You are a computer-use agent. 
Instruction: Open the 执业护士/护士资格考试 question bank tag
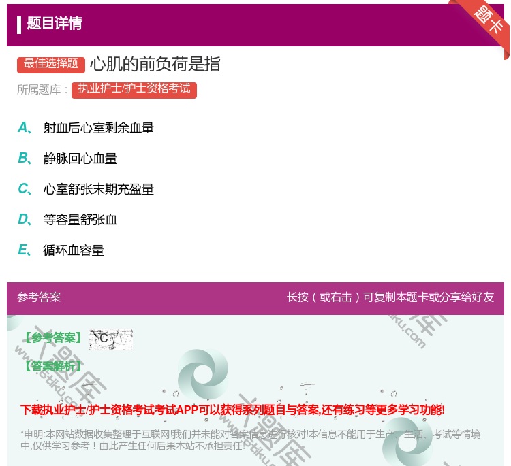pyautogui.click(x=134, y=90)
